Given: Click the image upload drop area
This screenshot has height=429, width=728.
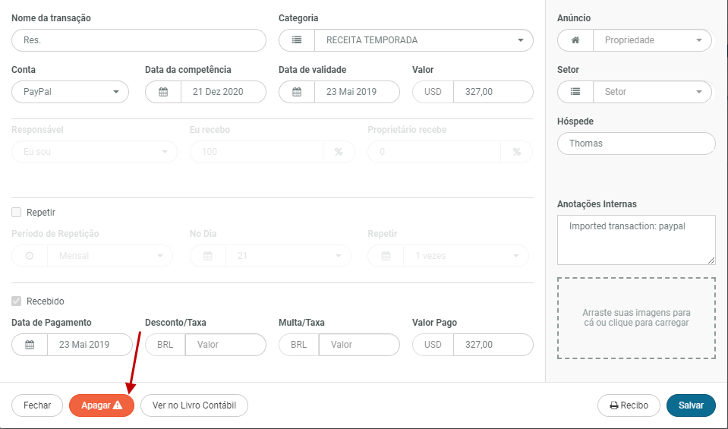Looking at the screenshot, I should point(636,317).
